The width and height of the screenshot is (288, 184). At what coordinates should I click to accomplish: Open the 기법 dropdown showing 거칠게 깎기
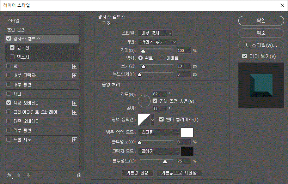coord(157,42)
